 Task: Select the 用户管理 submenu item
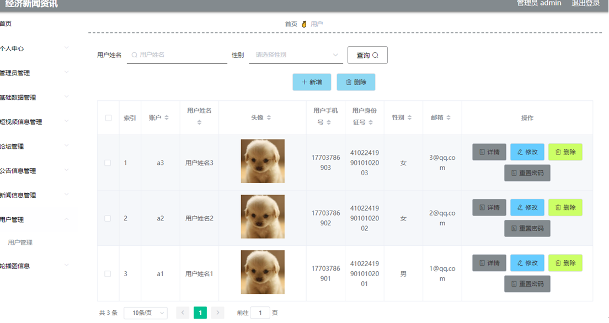coord(20,243)
